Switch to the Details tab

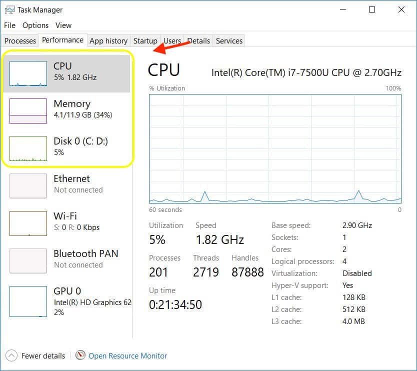pos(198,41)
